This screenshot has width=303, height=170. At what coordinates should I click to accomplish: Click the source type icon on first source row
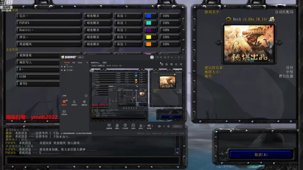68,66
